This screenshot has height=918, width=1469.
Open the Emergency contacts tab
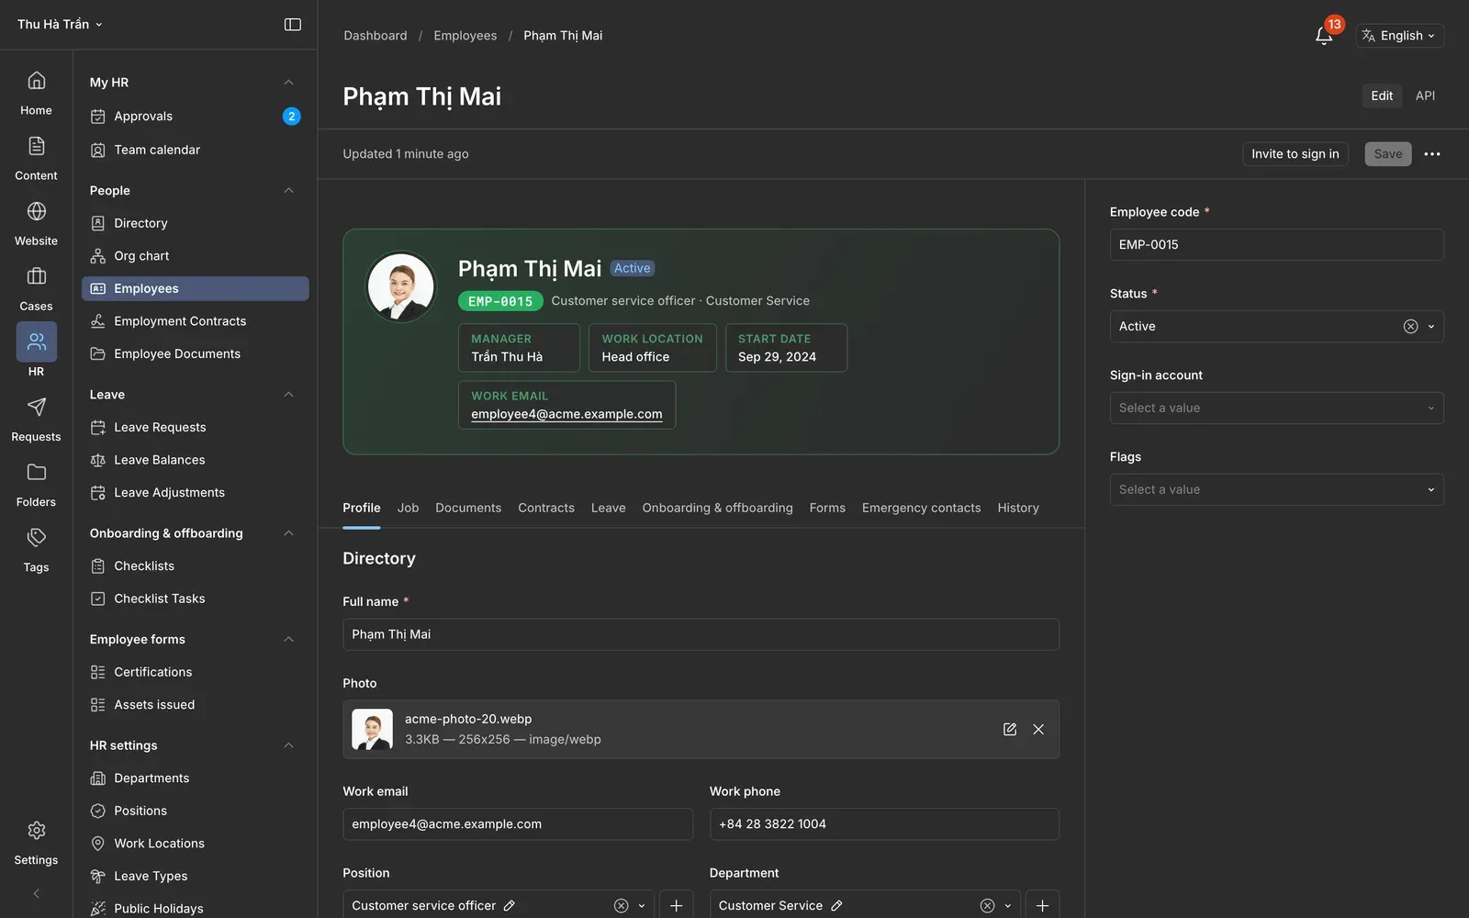click(921, 509)
